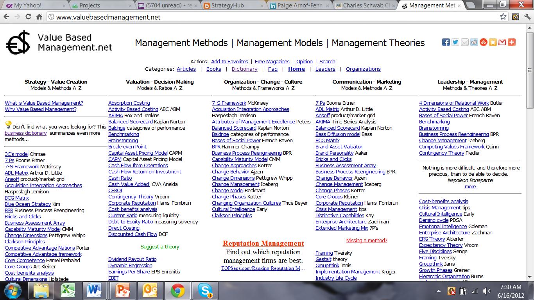
Task: Open the volume slider from the tray
Action: coord(486,291)
